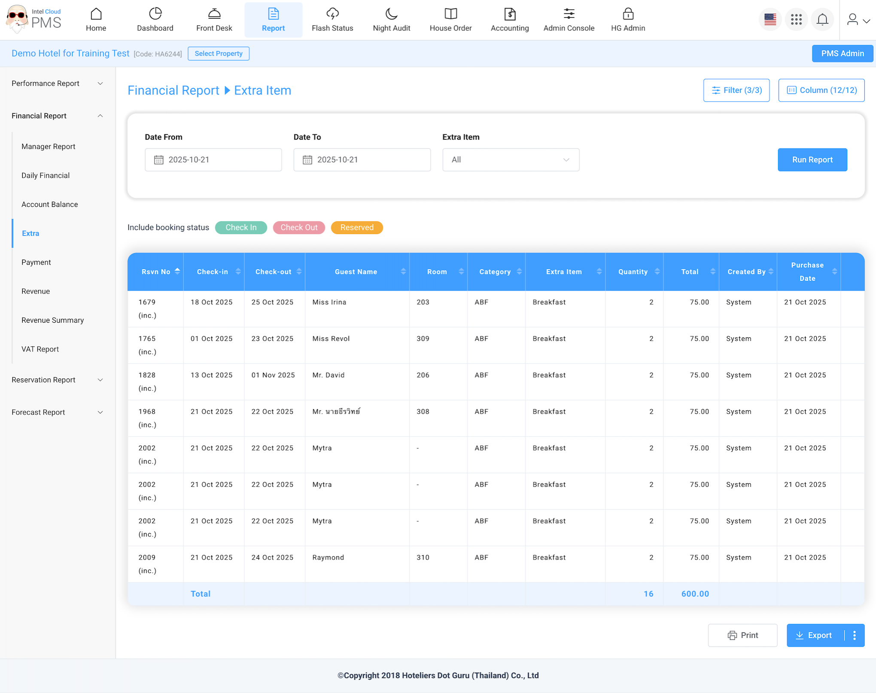Click Select Property button
Screen dimensions: 876x693
[218, 54]
